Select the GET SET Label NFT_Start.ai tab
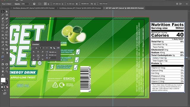Image resolution: width=190 pixels, height=107 pixels. 125,8
